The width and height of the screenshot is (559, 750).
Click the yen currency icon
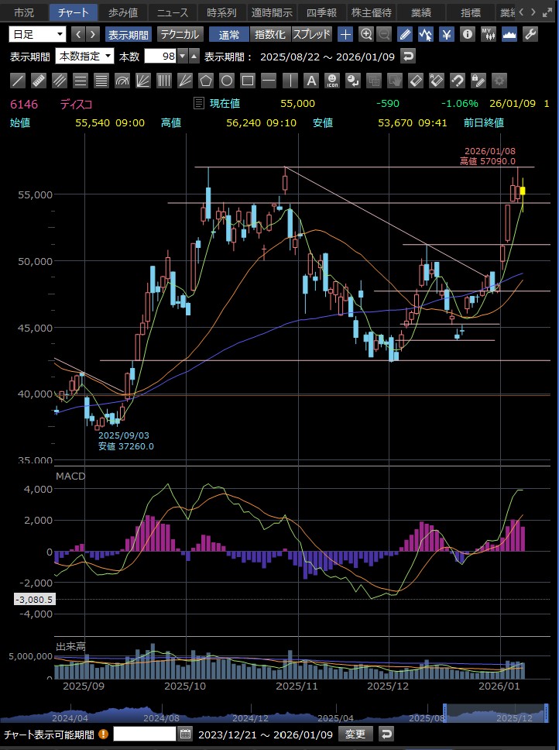coord(447,34)
